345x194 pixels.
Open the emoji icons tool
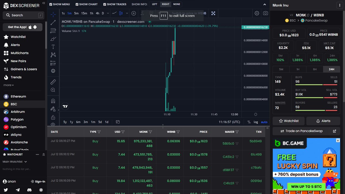point(53,71)
